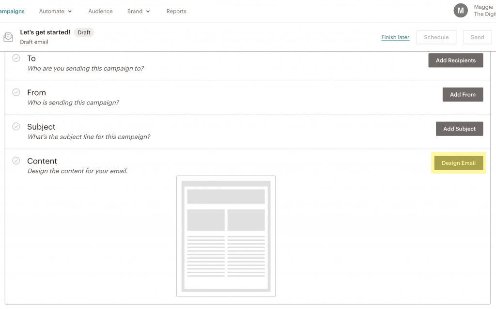The height and width of the screenshot is (309, 496).
Task: Select the email template layout thumbnail
Action: click(x=226, y=236)
